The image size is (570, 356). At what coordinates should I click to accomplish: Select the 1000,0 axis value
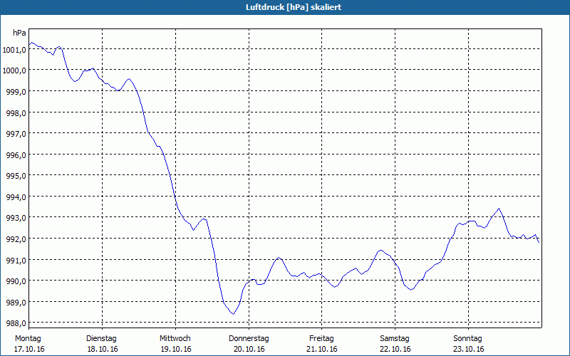[14, 70]
